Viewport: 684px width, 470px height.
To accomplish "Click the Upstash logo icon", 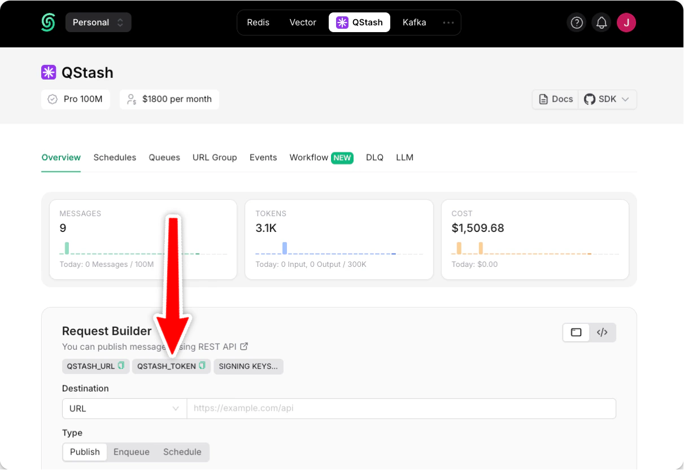I will (x=49, y=23).
